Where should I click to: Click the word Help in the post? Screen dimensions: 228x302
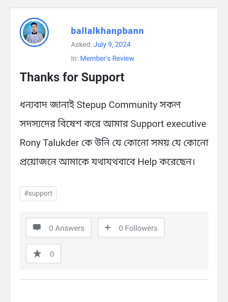[147, 162]
